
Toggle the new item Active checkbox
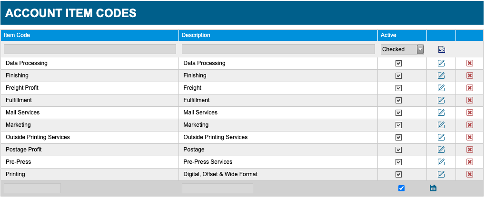tap(402, 188)
